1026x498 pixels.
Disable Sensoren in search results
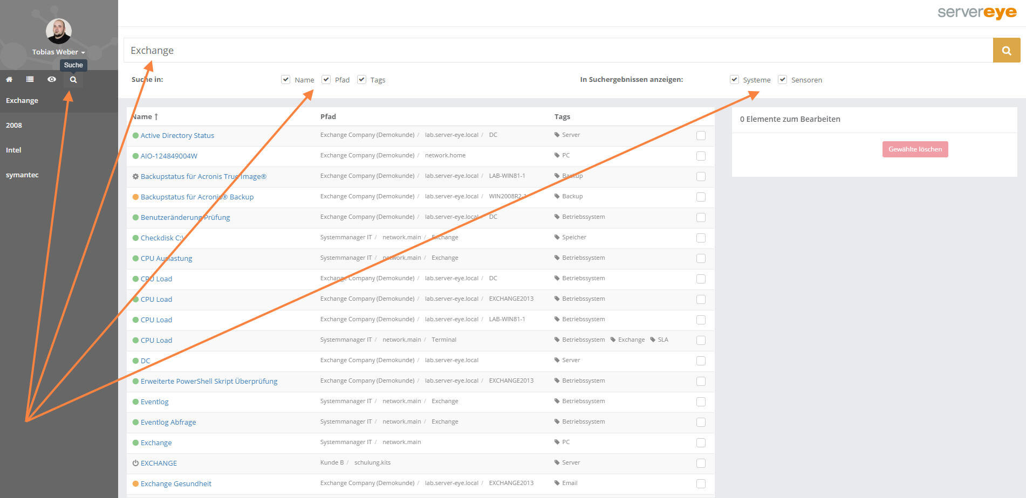[782, 80]
